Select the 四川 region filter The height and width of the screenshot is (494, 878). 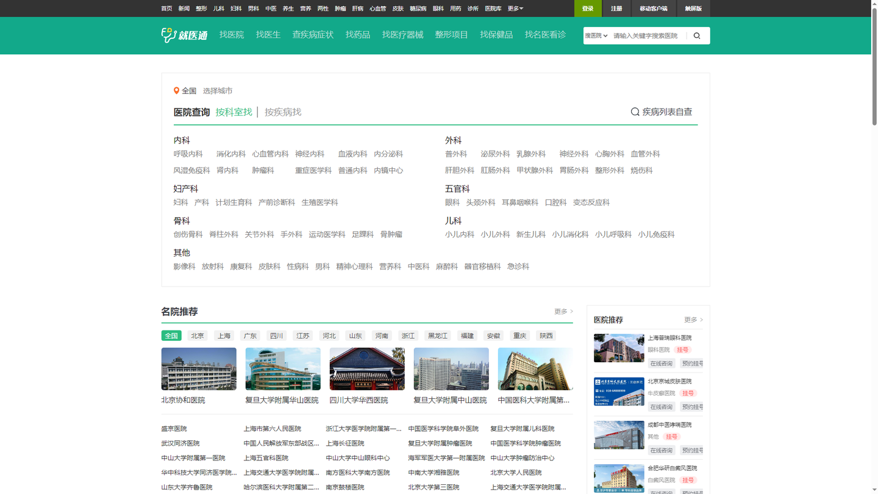pyautogui.click(x=277, y=336)
